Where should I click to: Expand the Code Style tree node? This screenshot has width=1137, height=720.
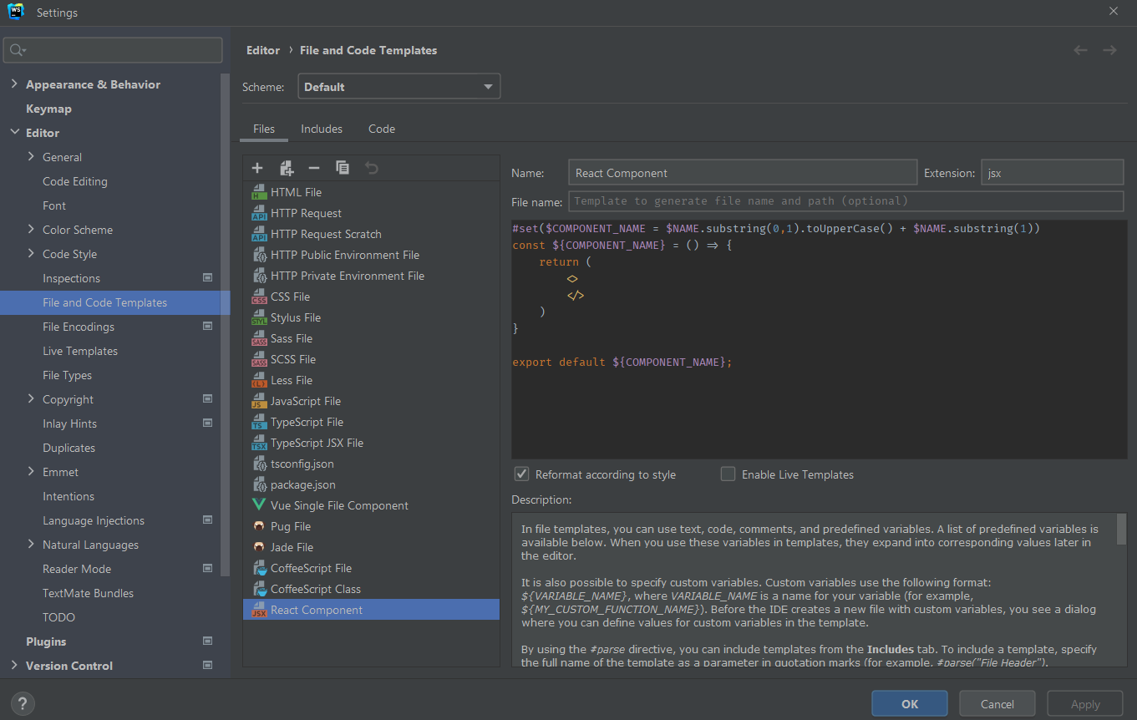31,254
